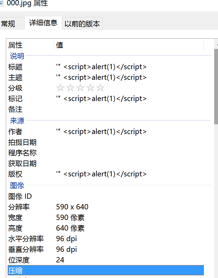This screenshot has width=218, height=278.
Task: Open the 以前的版本 tab
Action: click(82, 23)
